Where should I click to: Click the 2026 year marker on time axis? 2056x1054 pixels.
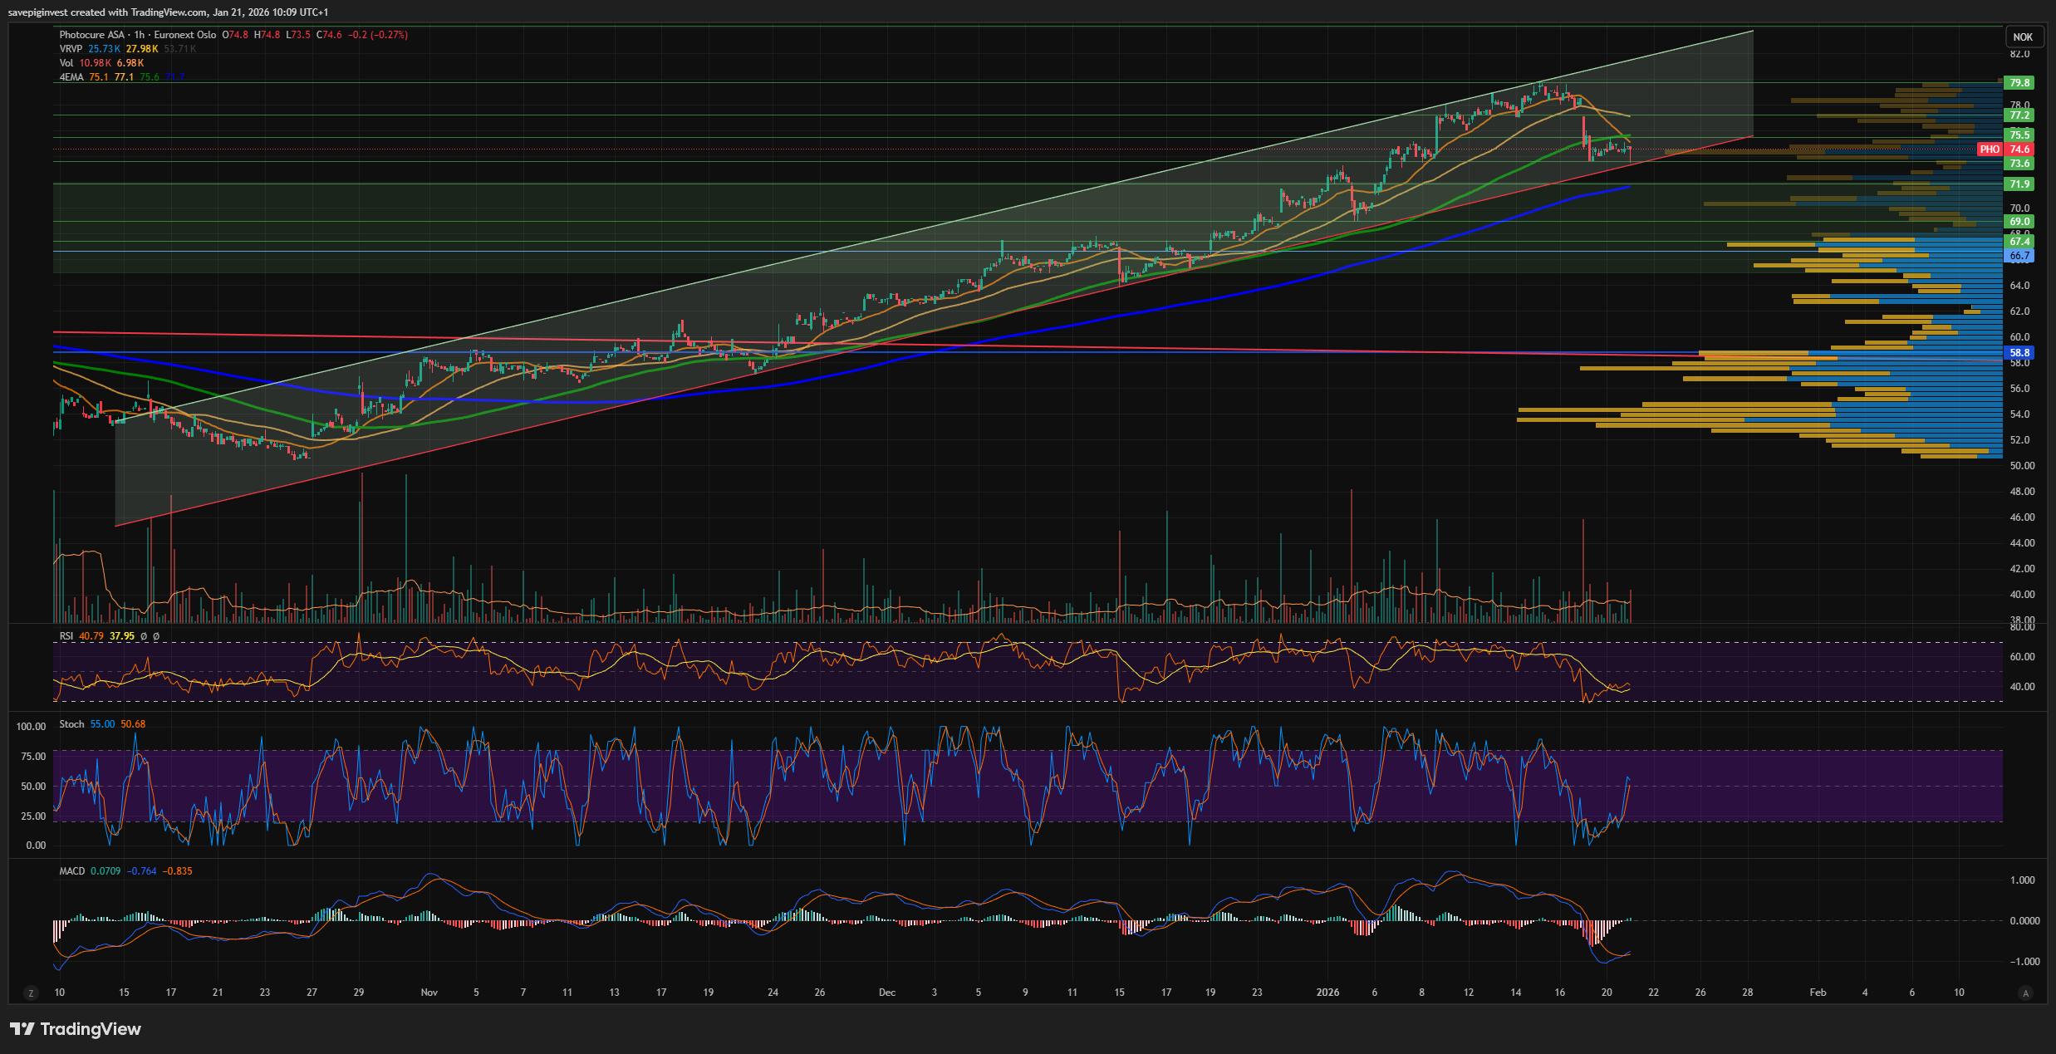pos(1327,993)
